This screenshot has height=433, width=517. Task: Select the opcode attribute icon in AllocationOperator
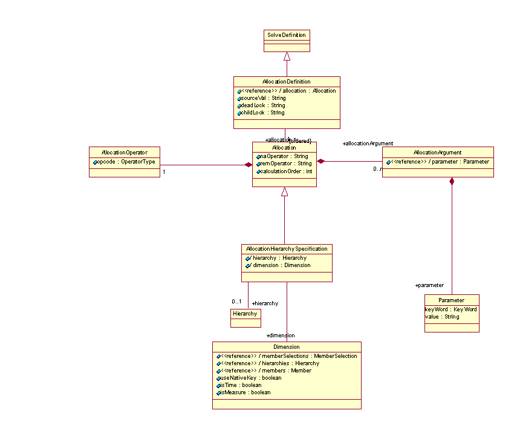click(94, 162)
